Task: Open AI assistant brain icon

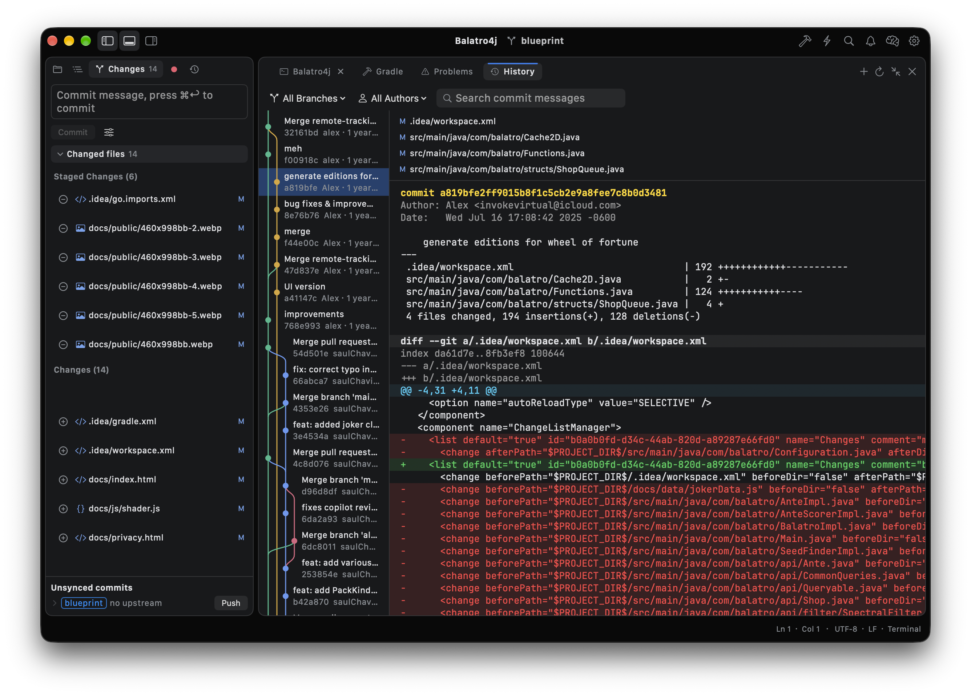Action: (892, 41)
